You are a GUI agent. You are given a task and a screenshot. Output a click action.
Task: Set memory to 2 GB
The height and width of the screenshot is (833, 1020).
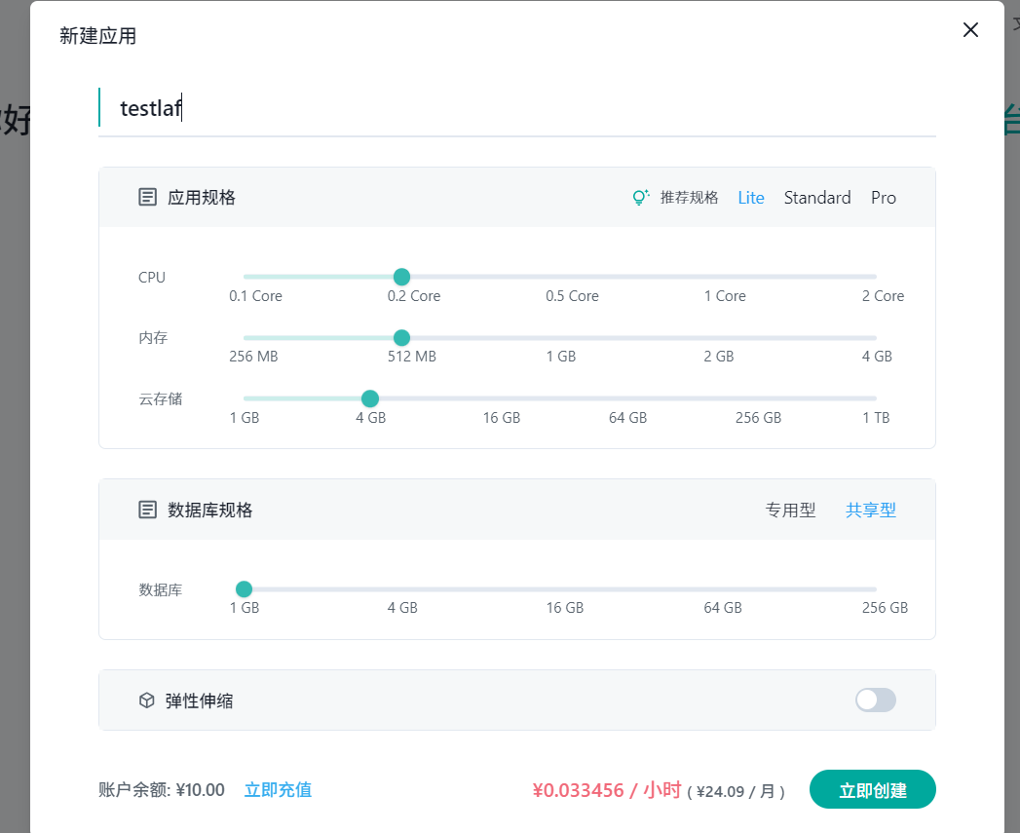tap(719, 357)
